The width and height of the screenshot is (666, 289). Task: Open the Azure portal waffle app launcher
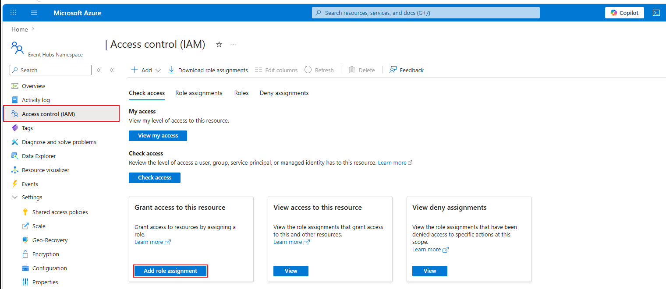click(13, 13)
